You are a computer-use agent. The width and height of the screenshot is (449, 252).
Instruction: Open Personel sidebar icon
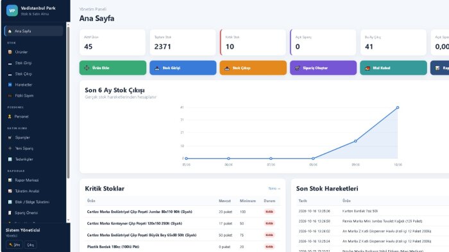coord(10,116)
